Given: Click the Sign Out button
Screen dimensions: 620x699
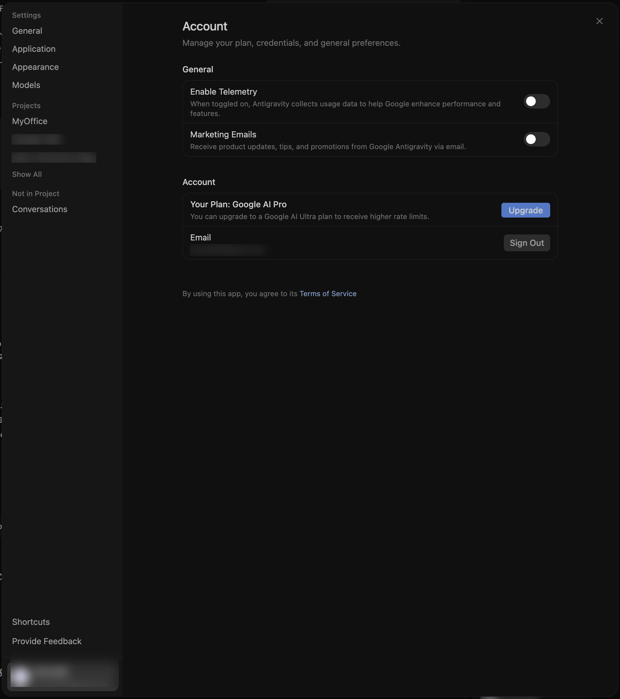Looking at the screenshot, I should point(527,243).
